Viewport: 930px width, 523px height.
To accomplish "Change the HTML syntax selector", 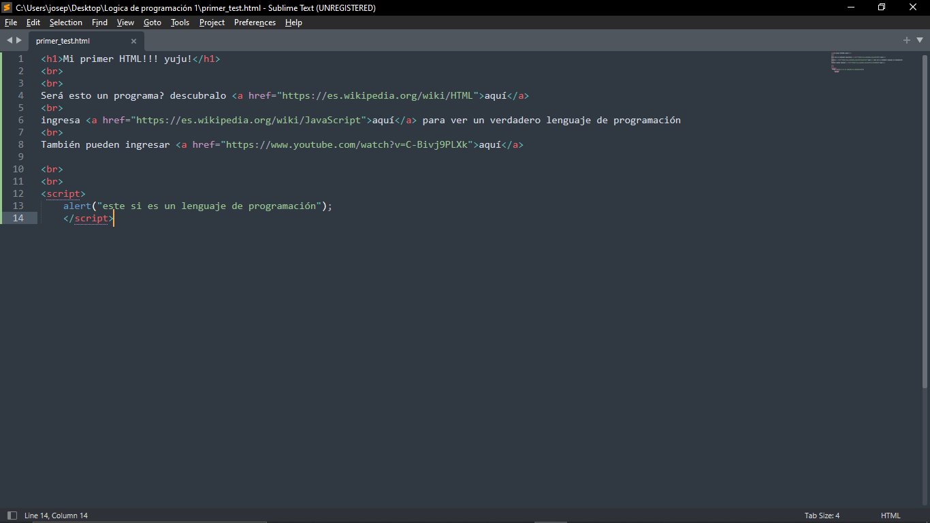I will (x=891, y=516).
